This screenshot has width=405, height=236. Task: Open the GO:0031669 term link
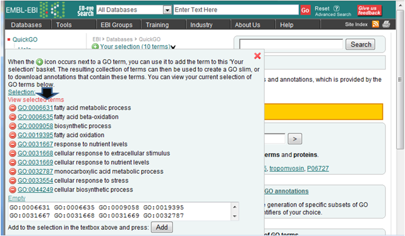[35, 163]
